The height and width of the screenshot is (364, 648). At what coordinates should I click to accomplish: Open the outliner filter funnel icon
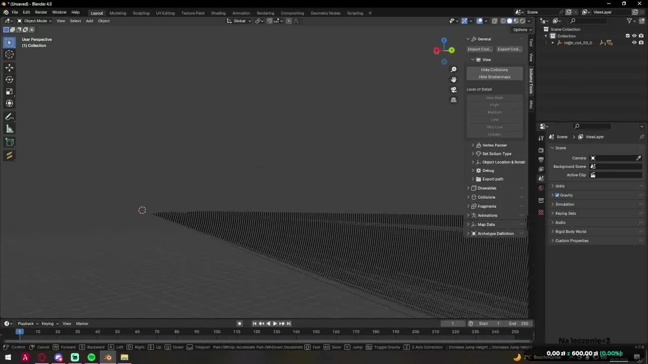(x=629, y=21)
